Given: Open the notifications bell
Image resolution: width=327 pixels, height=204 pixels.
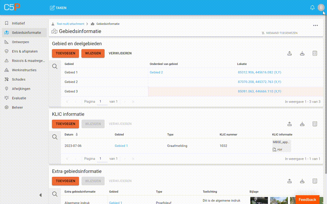Looking at the screenshot, I should pyautogui.click(x=312, y=7).
